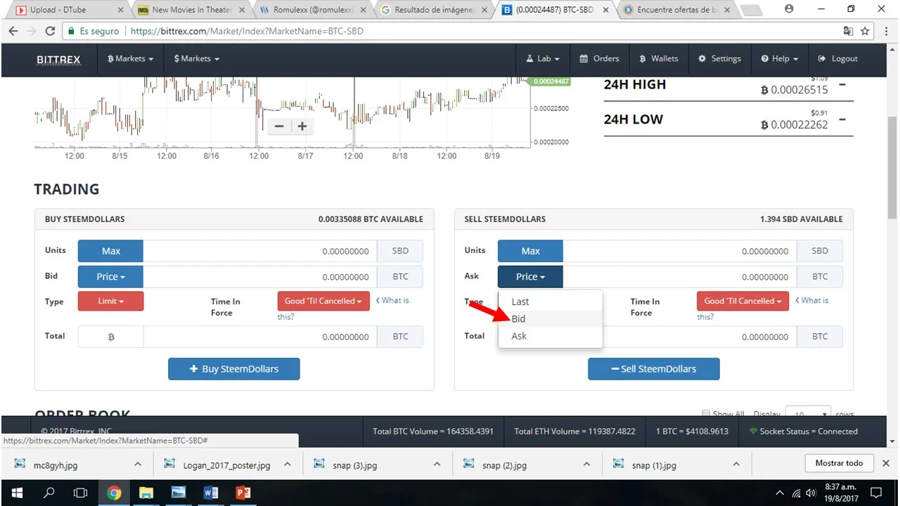Expand the dollar Markets dropdown
Viewport: 900px width, 506px height.
click(197, 59)
